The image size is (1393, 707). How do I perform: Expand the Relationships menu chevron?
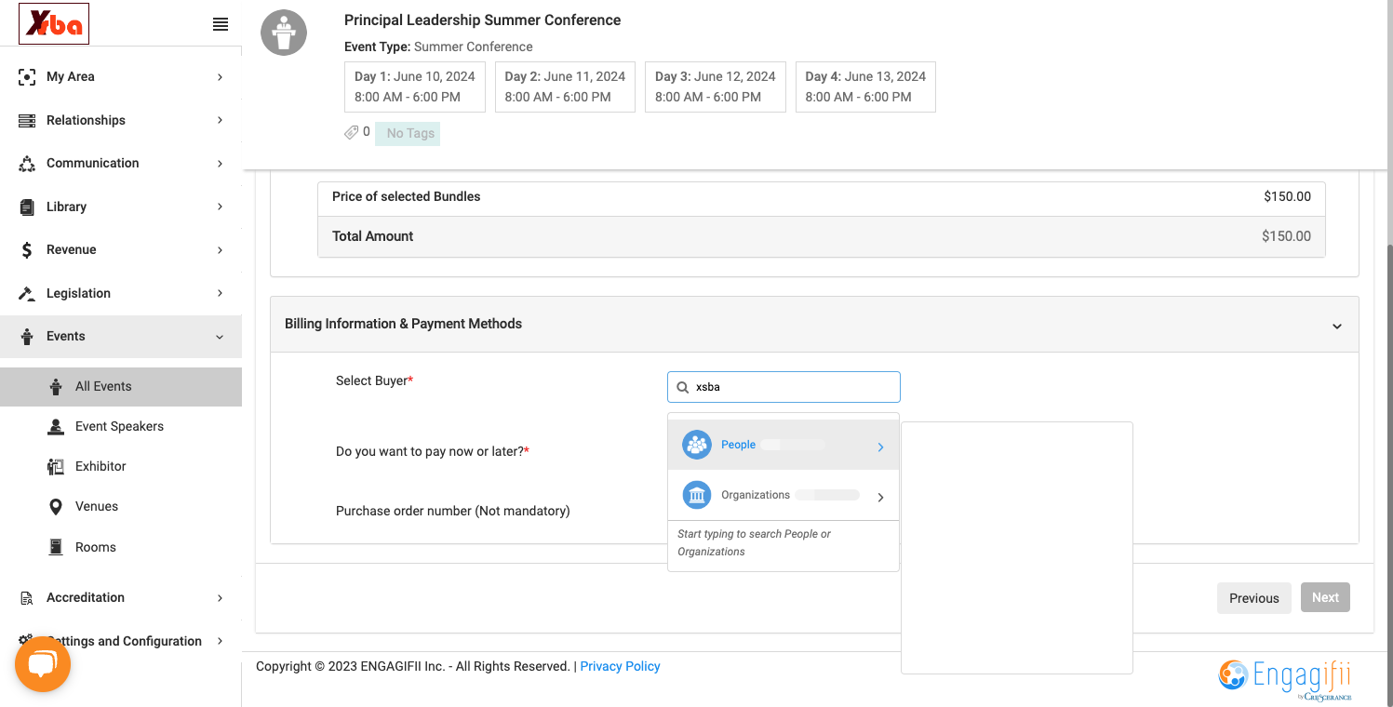tap(221, 120)
